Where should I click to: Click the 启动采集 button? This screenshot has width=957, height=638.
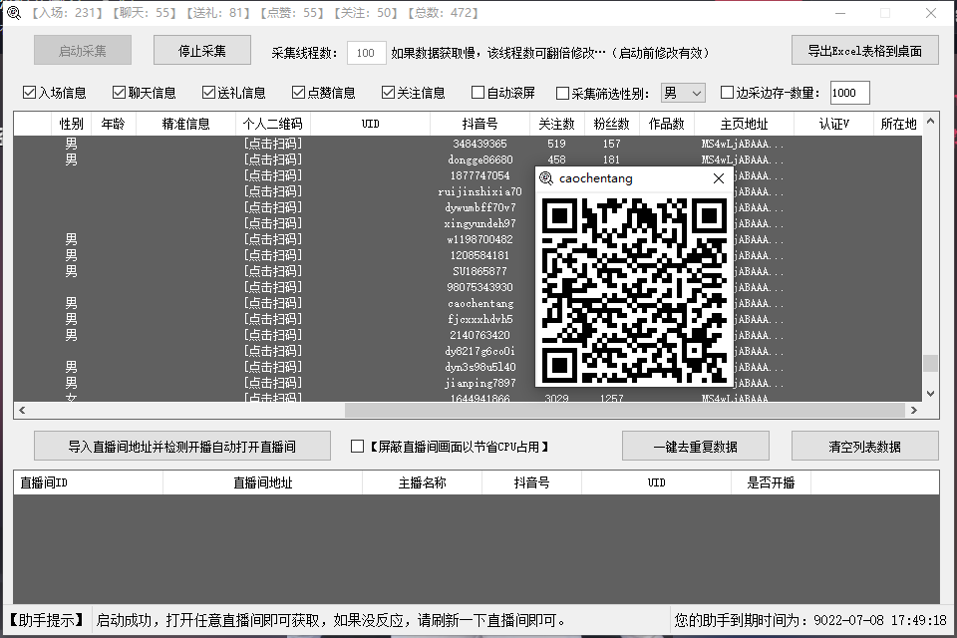[83, 50]
